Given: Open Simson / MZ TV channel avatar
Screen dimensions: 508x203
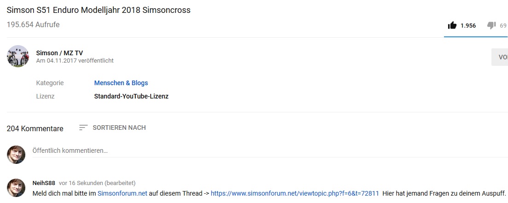Looking at the screenshot, I should point(18,56).
